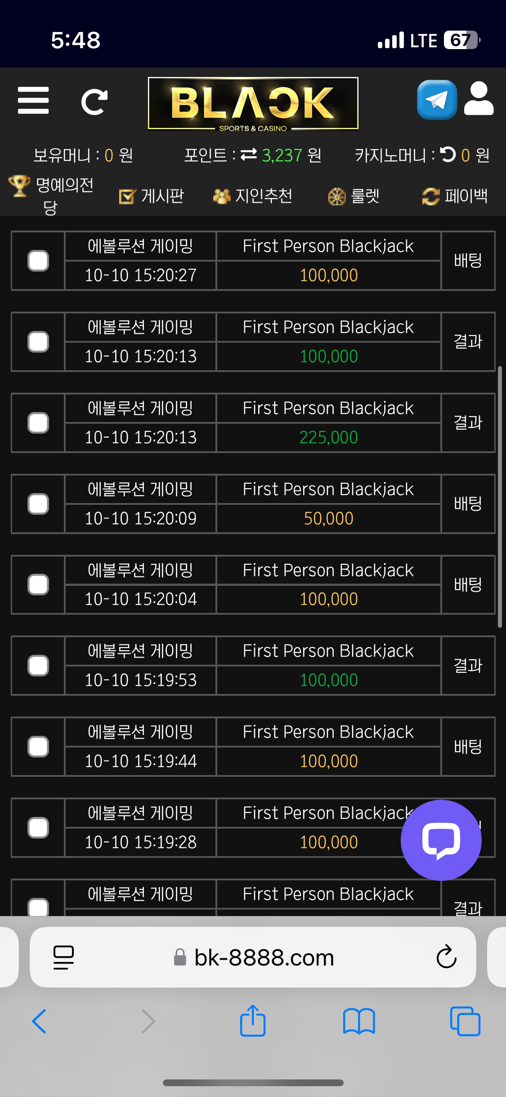Open the Telegram contact icon

(x=437, y=100)
